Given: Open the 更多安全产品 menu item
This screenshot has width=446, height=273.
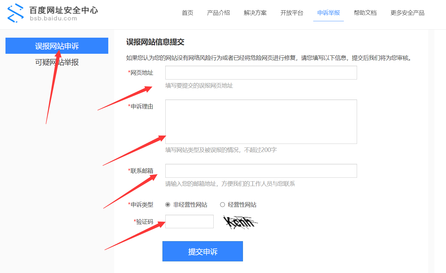Looking at the screenshot, I should click(407, 13).
